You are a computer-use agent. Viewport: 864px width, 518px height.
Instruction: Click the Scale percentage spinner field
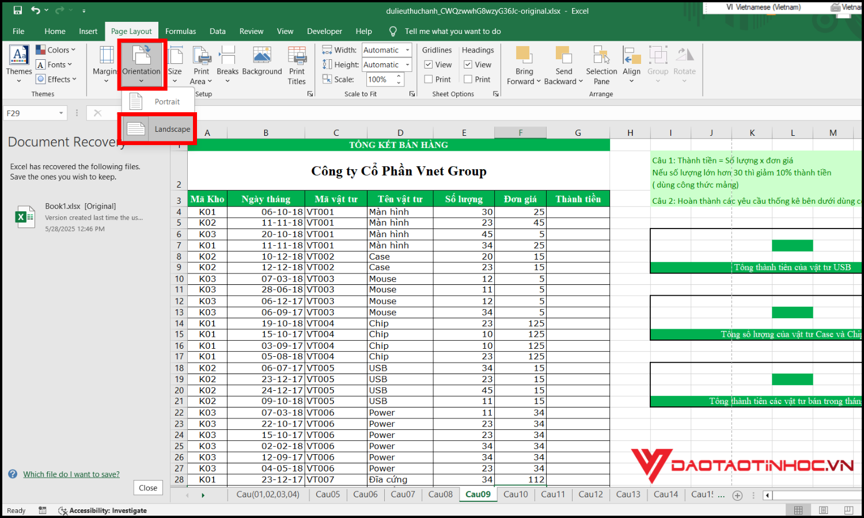[x=381, y=79]
